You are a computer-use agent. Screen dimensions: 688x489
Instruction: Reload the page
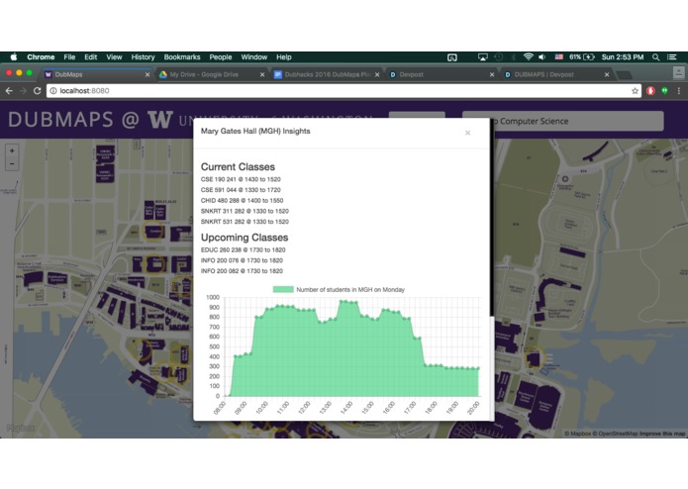[38, 91]
